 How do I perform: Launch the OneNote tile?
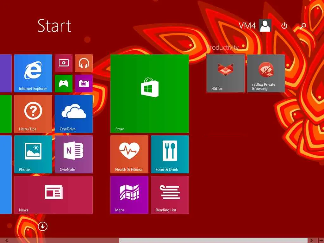(73, 154)
